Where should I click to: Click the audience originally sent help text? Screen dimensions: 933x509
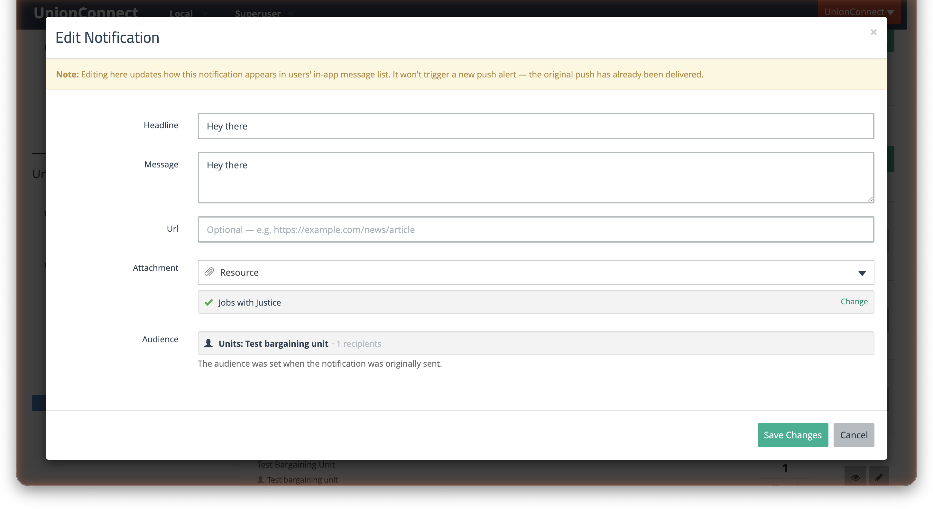319,363
